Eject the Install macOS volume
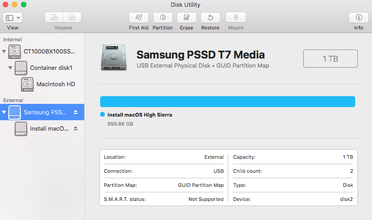Screen dimensions: 372x220 (x=76, y=128)
